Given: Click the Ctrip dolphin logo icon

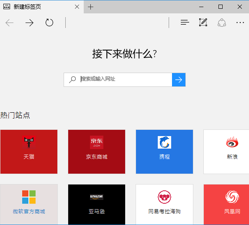Looking at the screenshot, I should [x=164, y=142].
